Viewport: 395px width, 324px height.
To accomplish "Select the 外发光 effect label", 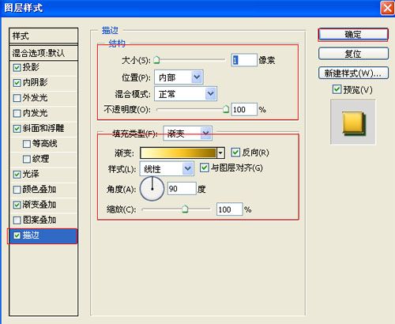I will coord(35,98).
